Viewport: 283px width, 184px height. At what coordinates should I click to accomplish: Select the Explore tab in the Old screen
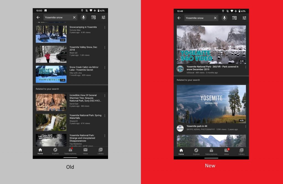tap(55, 151)
